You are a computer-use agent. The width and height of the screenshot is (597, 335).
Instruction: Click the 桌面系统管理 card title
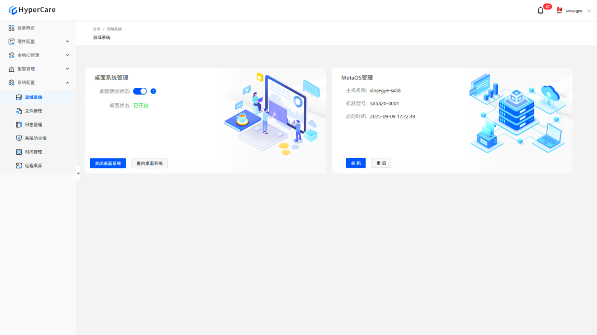[111, 78]
